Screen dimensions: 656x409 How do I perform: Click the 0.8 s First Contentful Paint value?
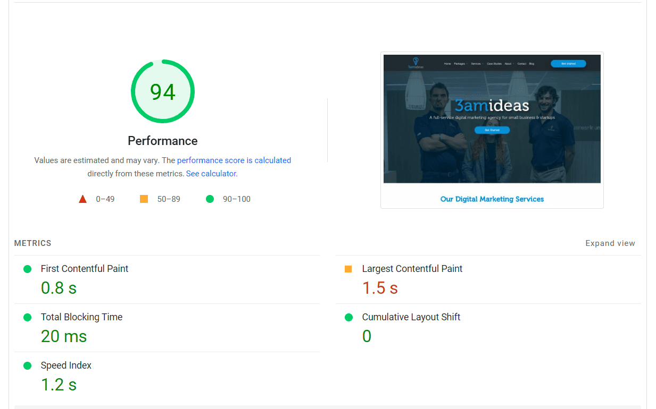(59, 288)
